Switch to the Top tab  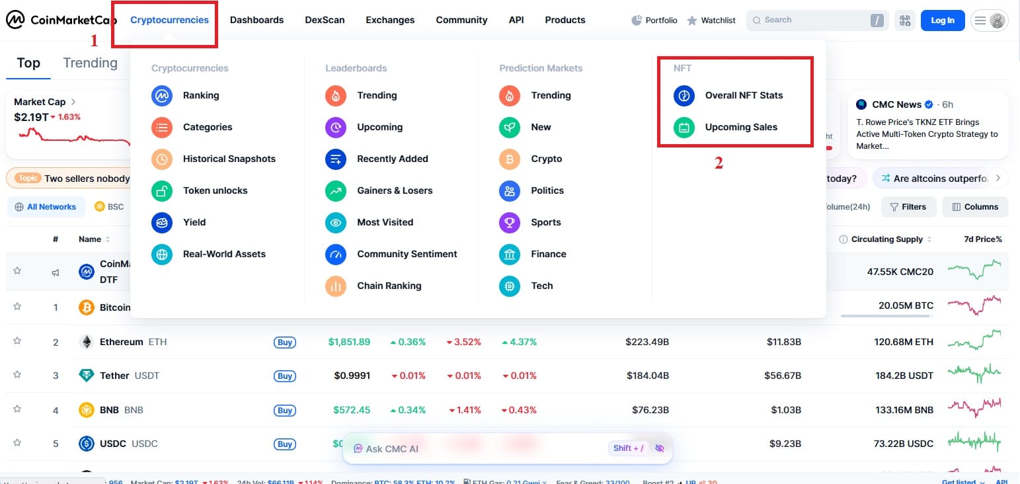tap(28, 63)
